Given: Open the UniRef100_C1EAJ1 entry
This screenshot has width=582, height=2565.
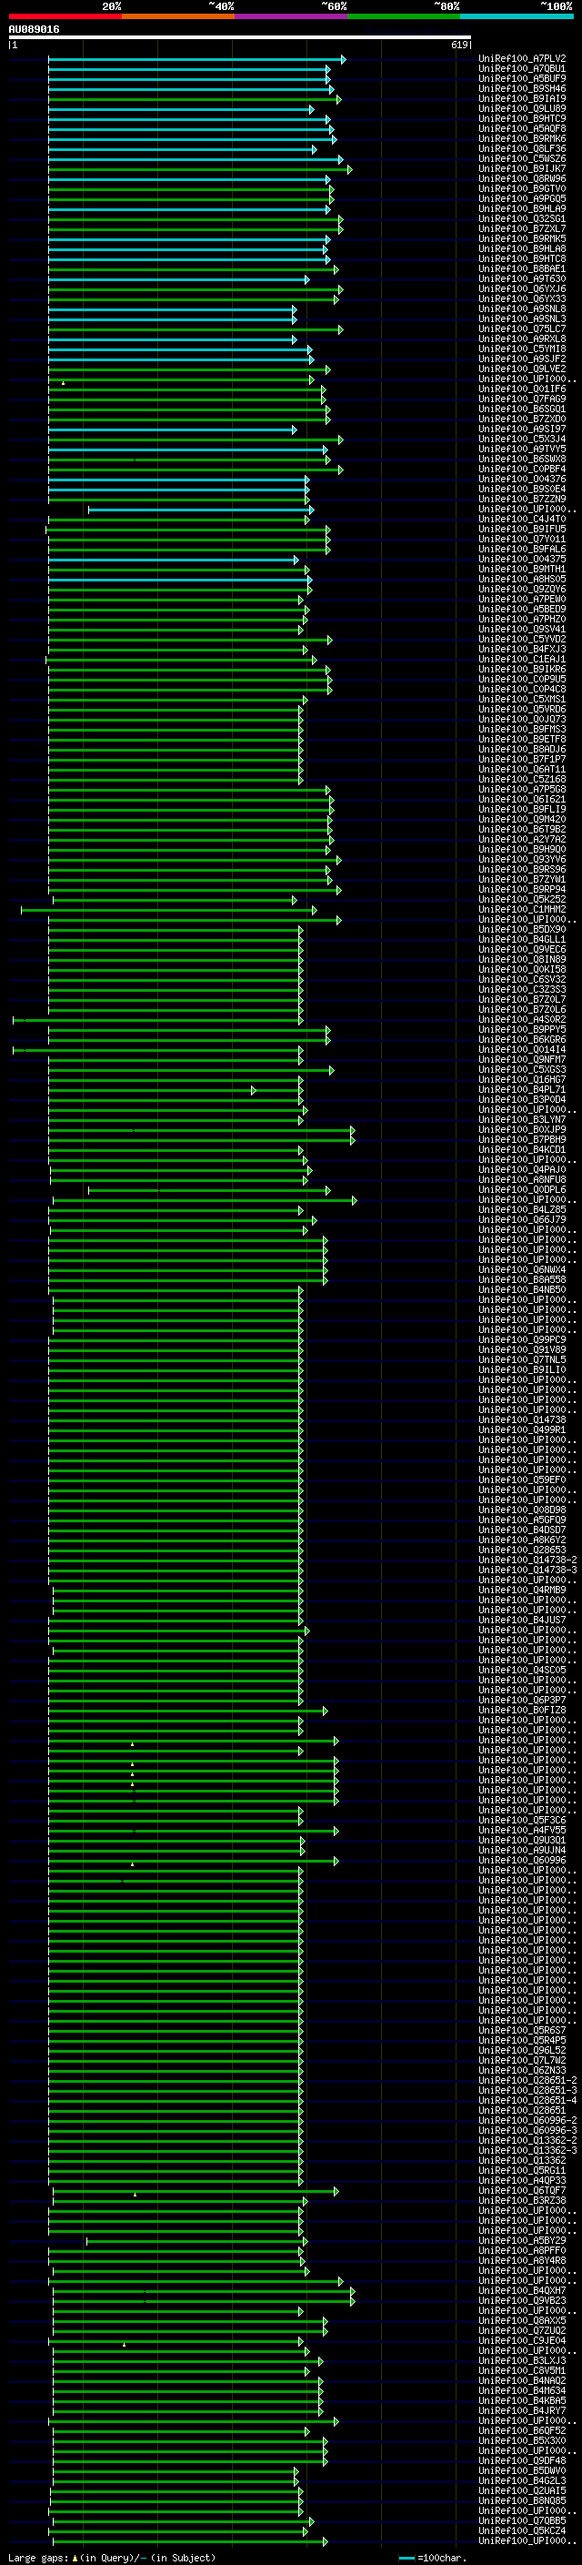Looking at the screenshot, I should pyautogui.click(x=522, y=661).
